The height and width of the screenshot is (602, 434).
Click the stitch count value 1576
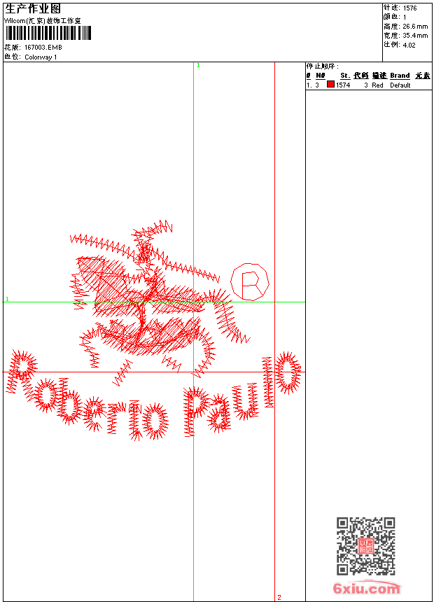(409, 8)
